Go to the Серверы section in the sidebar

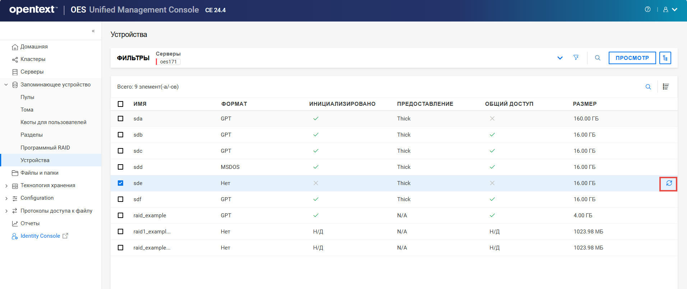tap(32, 72)
